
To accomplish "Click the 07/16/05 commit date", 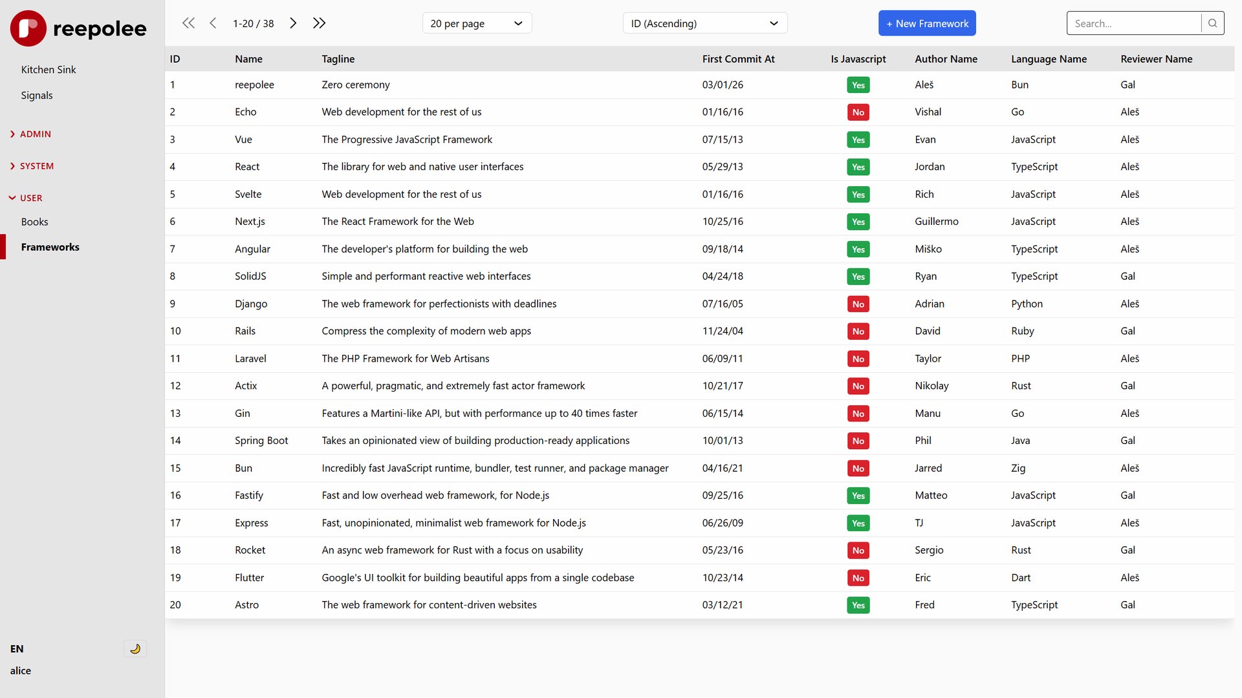I will tap(723, 304).
